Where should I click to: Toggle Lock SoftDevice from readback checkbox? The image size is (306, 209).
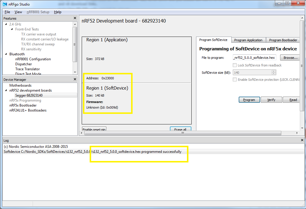[235, 65]
